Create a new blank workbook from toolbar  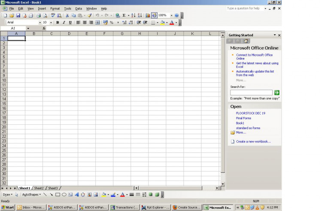(5, 15)
